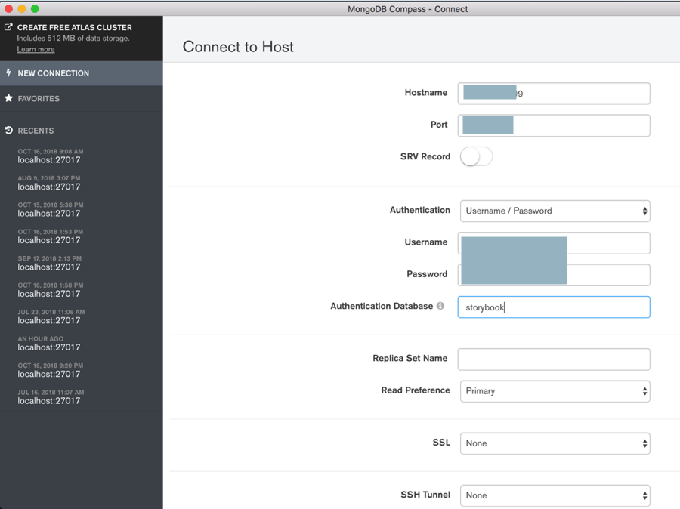This screenshot has height=509, width=680.
Task: Expand the SSH Tunnel dropdown
Action: [555, 495]
